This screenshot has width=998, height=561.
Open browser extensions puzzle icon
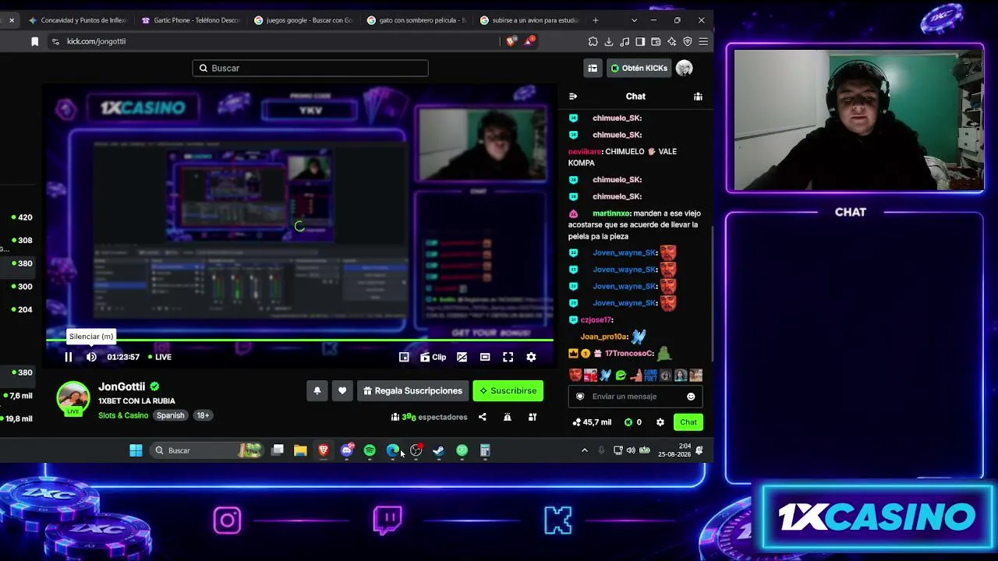593,41
